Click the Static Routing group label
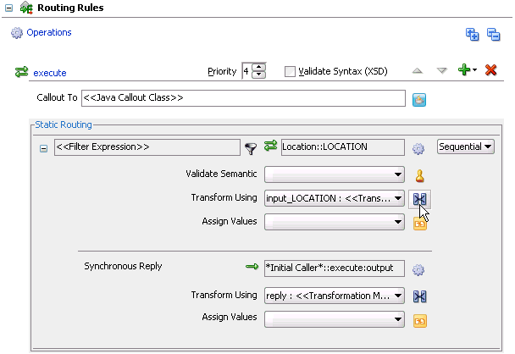Image resolution: width=515 pixels, height=354 pixels. [64, 124]
